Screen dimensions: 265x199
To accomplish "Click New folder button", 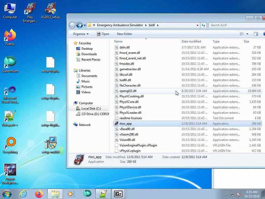I will pos(124,34).
